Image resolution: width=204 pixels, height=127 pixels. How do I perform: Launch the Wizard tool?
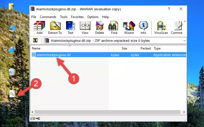point(129,28)
